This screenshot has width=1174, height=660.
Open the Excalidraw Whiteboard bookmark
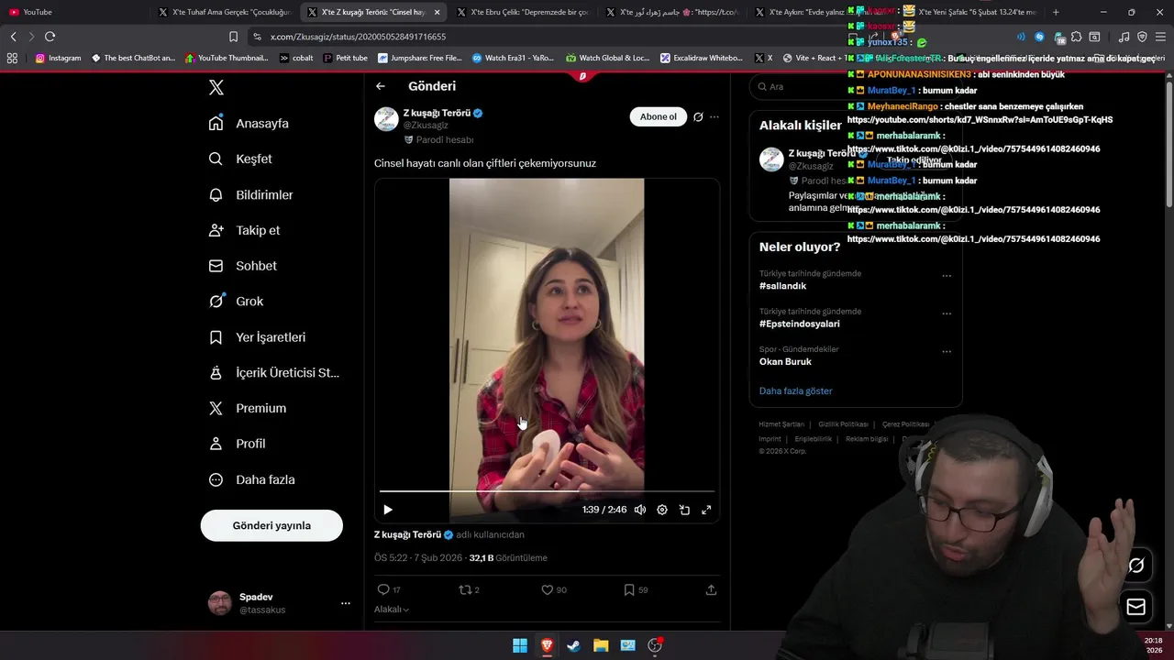pyautogui.click(x=701, y=58)
